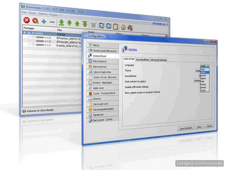Click the JDTrayLight_2008-07-10 file entry

69,42
